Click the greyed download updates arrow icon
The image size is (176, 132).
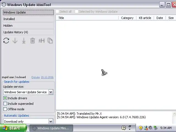[15, 41]
